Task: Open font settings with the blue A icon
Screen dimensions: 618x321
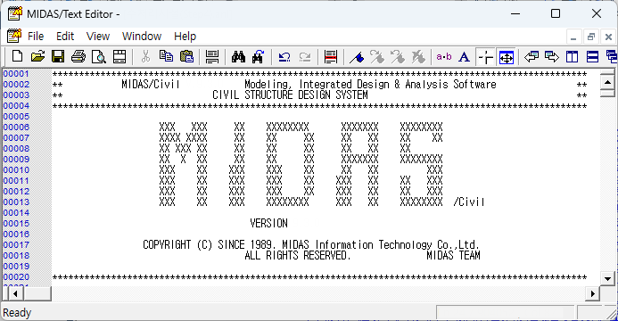Action: click(x=465, y=57)
